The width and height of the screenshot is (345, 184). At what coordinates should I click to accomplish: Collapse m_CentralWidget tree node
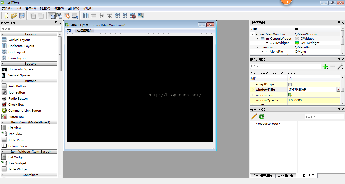coord(258,39)
